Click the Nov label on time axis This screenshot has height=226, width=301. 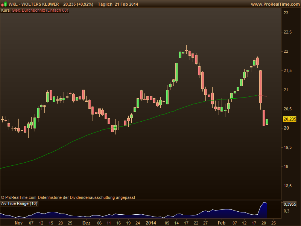pos(18,223)
